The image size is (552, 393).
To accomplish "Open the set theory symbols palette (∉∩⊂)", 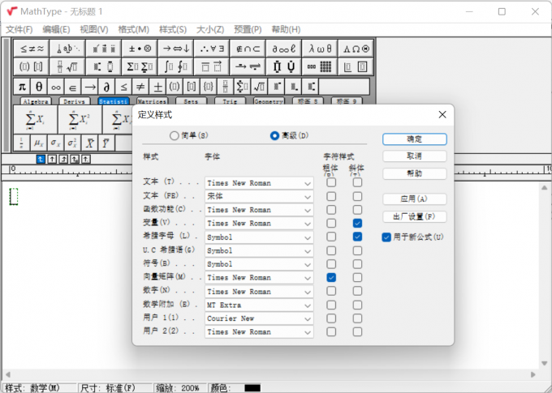I will click(248, 49).
